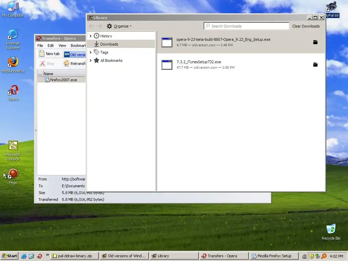Image resolution: width=348 pixels, height=261 pixels.
Task: Click the Name column header in Transfers
Action: [x=64, y=74]
